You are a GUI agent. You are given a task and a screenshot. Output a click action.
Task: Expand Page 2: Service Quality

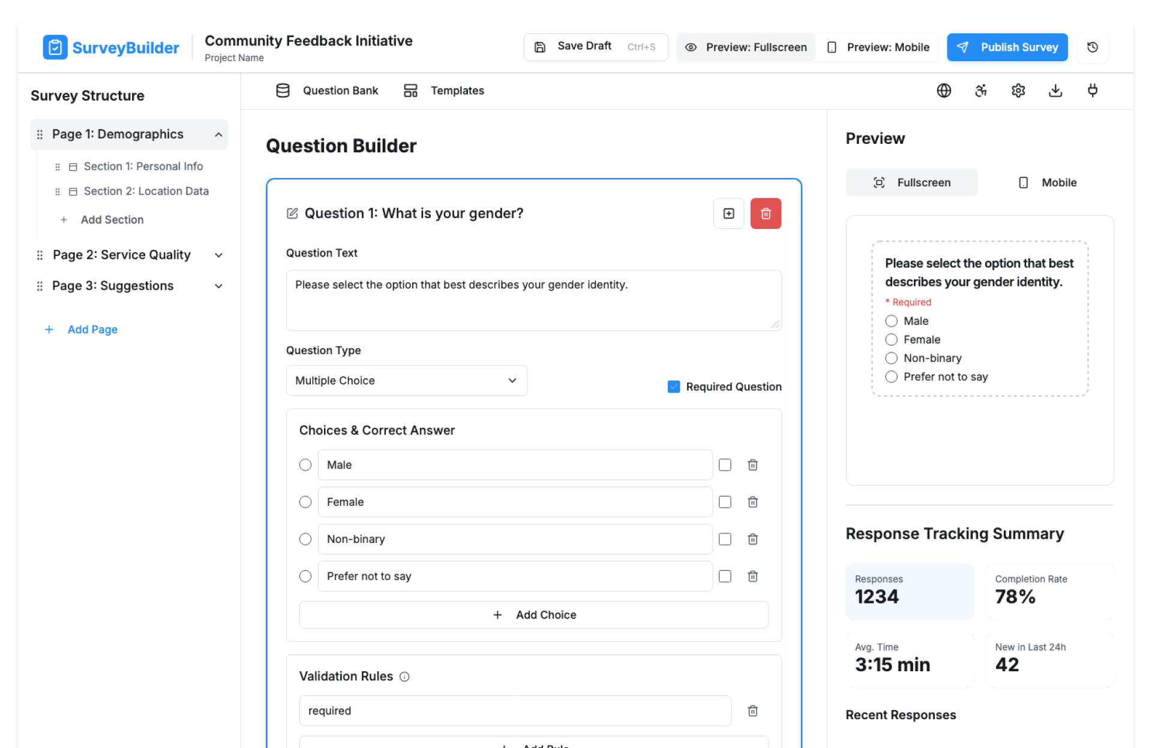pyautogui.click(x=218, y=255)
